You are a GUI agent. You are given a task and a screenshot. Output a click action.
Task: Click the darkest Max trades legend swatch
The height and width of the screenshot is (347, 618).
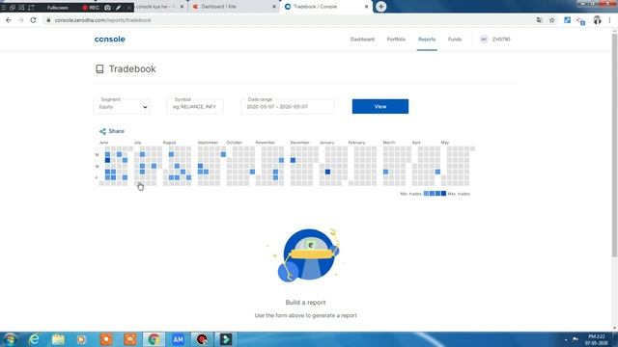443,194
